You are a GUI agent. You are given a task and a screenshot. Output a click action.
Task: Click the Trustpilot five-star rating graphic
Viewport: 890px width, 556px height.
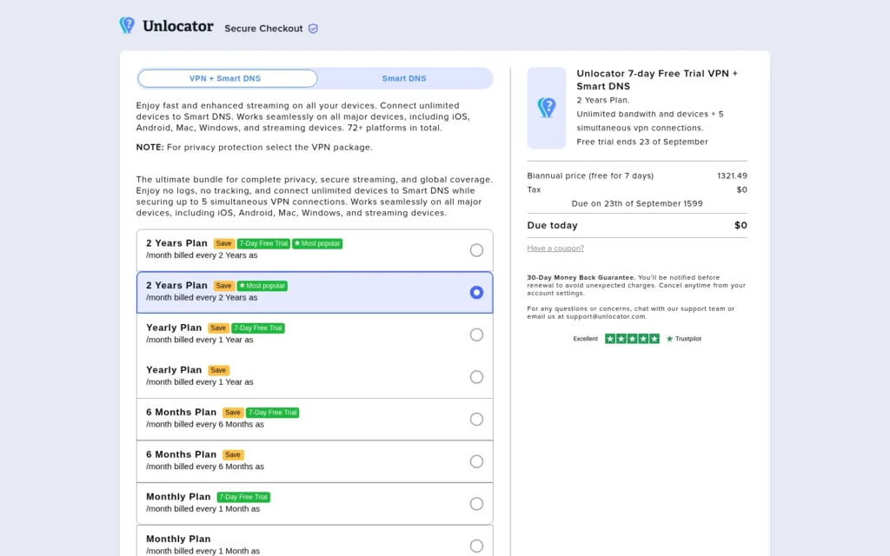pyautogui.click(x=632, y=339)
